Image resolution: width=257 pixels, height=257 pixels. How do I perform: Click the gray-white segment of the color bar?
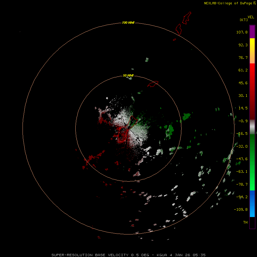(252, 127)
